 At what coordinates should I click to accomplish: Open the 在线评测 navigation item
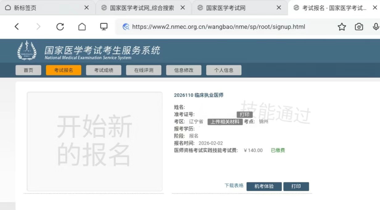144,70
